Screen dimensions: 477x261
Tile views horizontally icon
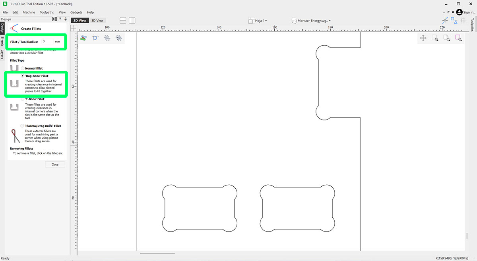point(123,20)
